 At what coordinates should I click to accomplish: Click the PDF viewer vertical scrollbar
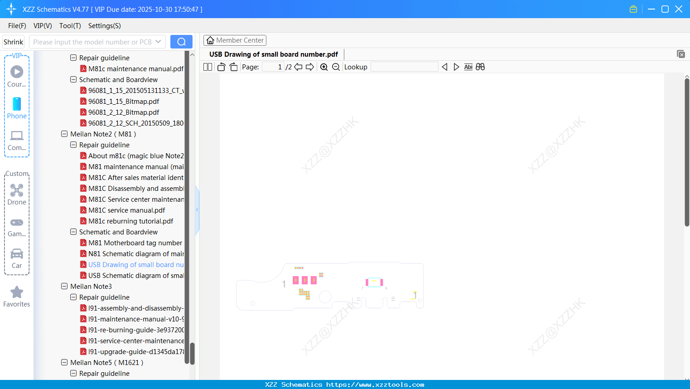point(687,152)
